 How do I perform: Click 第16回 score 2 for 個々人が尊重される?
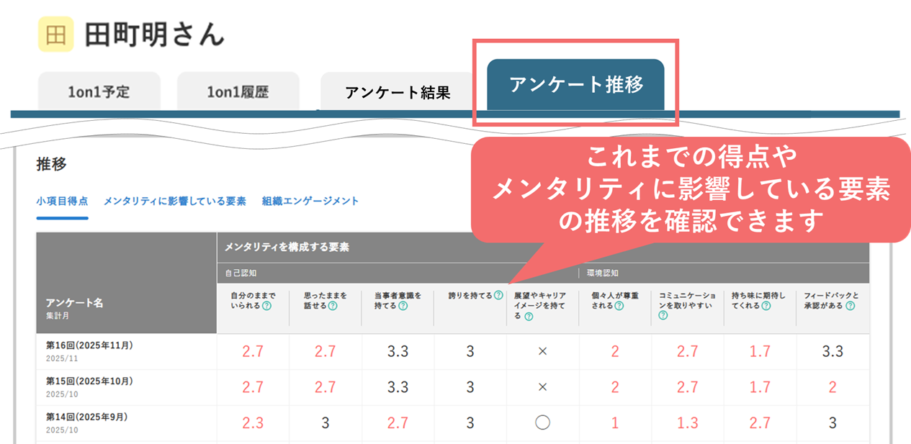615,351
